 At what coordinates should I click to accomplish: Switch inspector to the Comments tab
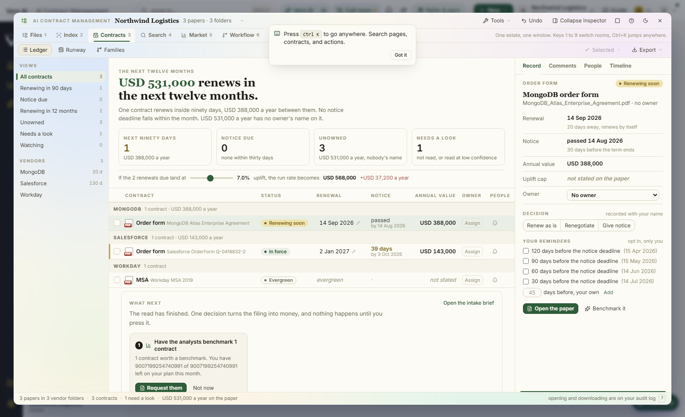[x=562, y=66]
